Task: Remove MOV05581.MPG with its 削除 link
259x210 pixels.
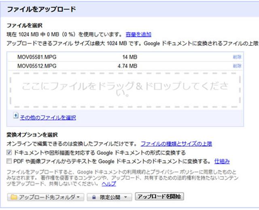Action: 237,57
